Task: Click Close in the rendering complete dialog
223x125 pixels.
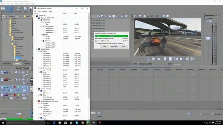Action: (124, 47)
